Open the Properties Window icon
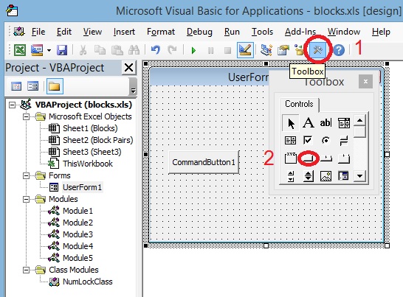 point(283,50)
